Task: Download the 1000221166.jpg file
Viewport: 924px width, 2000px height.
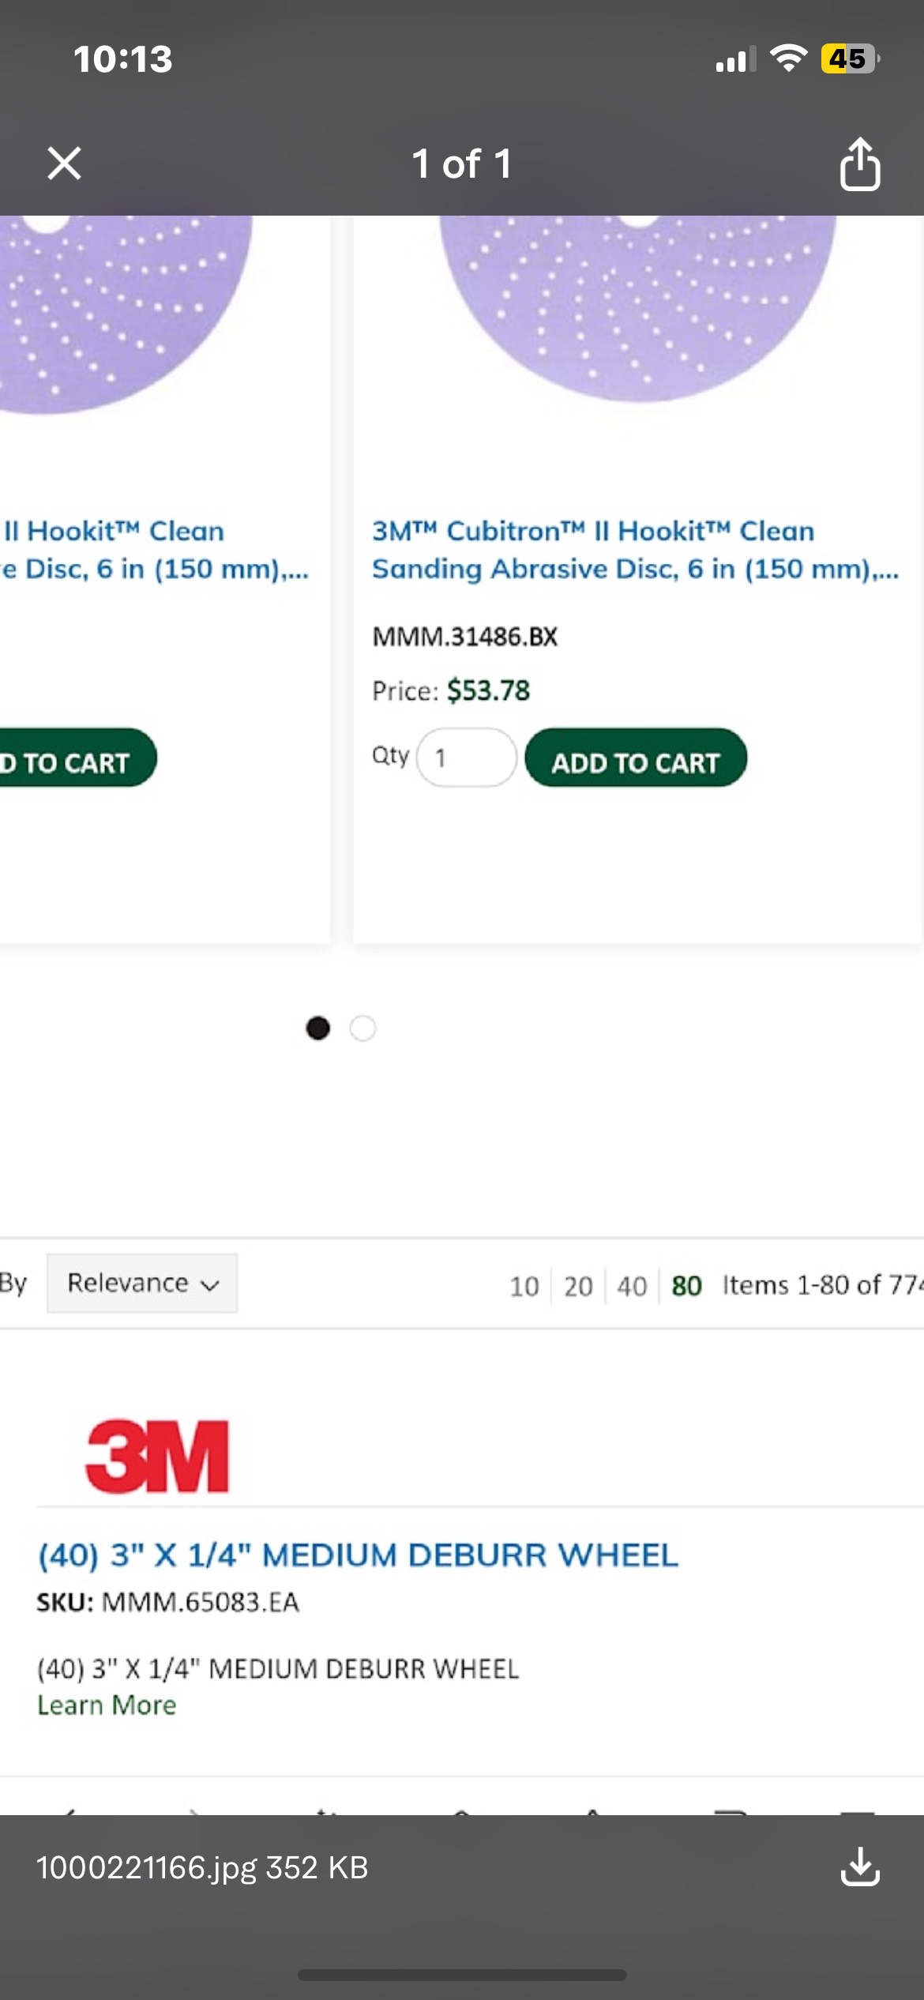Action: pyautogui.click(x=859, y=1867)
